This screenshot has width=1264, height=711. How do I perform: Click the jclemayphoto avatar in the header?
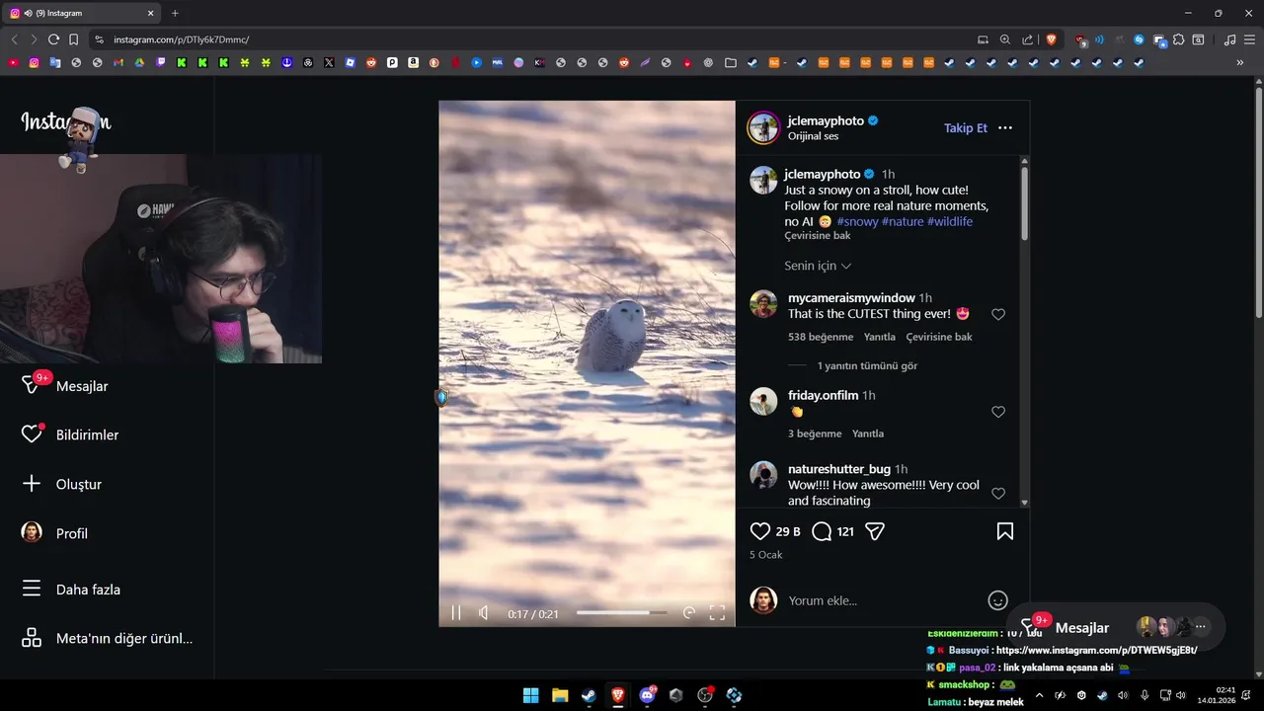pos(763,128)
